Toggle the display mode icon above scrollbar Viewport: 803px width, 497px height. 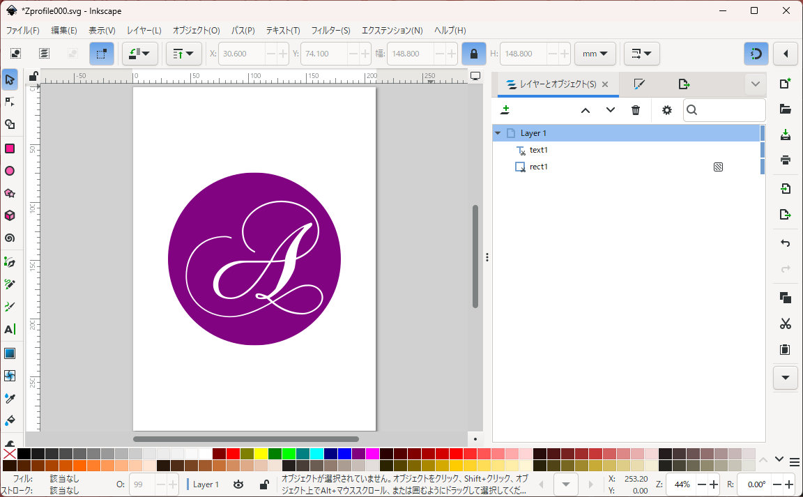(475, 77)
